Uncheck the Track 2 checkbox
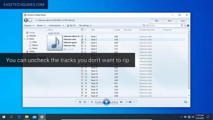This screenshot has width=213, height=120. [x=82, y=39]
